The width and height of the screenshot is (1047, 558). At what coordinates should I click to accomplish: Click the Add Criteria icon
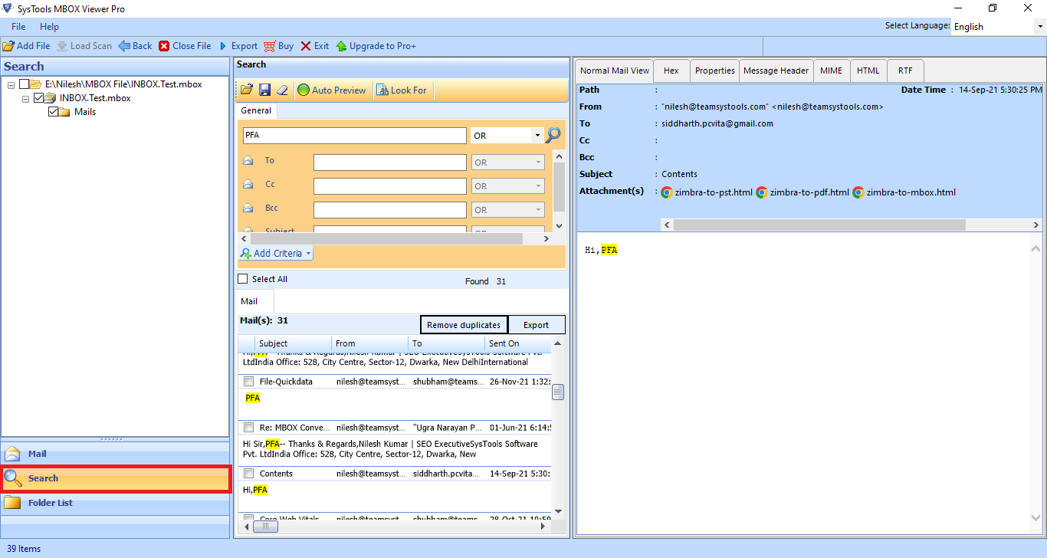(246, 253)
